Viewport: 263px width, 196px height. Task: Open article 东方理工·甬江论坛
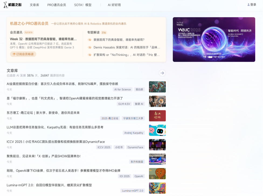(x=43, y=113)
